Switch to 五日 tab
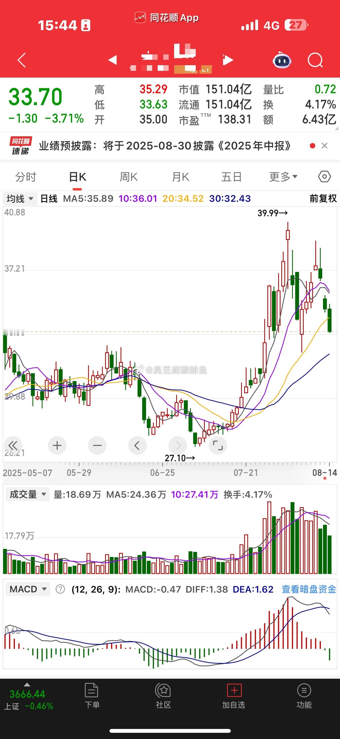Viewport: 340px width, 739px height. tap(232, 177)
